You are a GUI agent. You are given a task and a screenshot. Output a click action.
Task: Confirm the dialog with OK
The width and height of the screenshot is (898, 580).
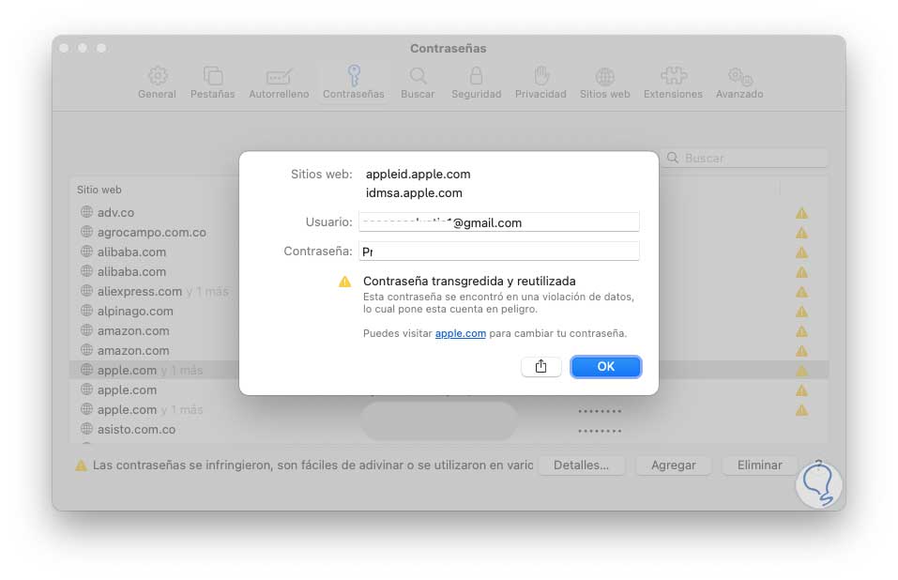tap(606, 366)
